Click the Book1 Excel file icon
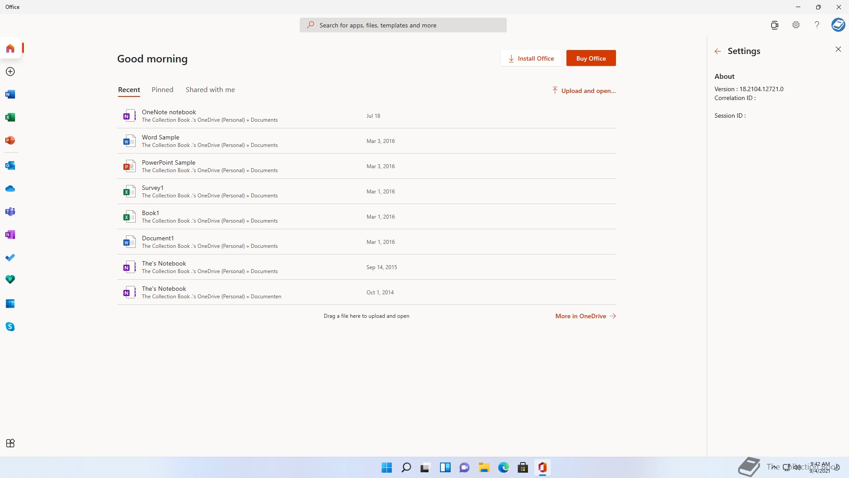 pyautogui.click(x=129, y=217)
